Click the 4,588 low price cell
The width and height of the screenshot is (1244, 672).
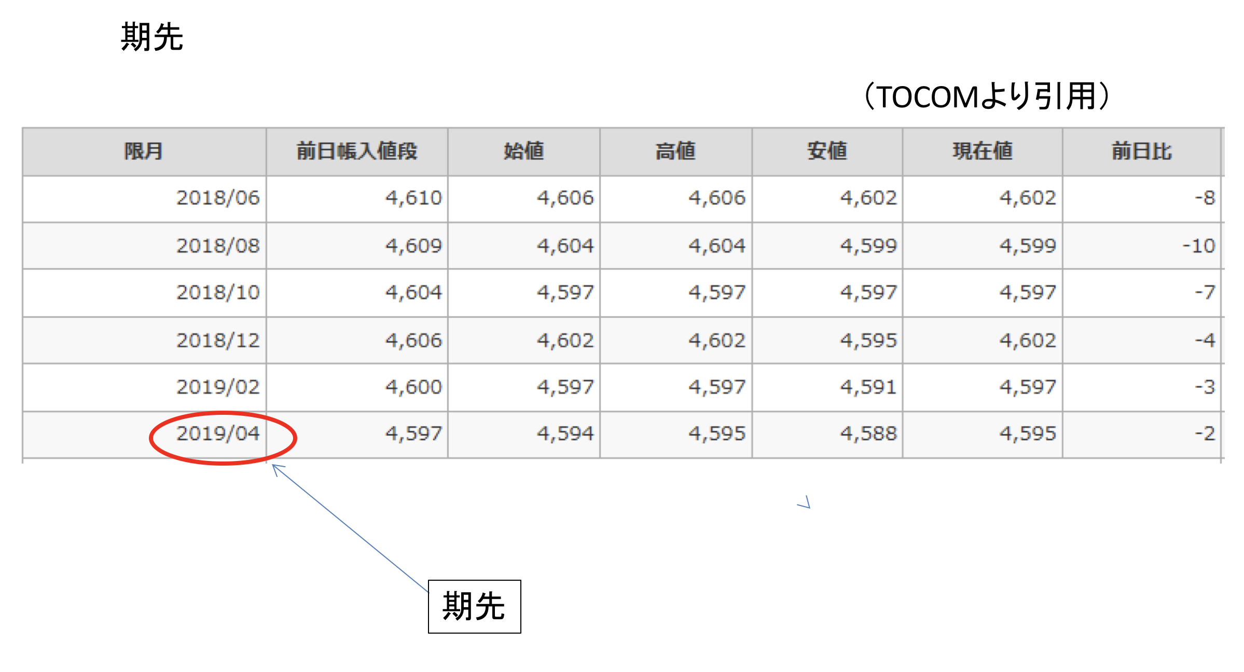[x=868, y=433]
